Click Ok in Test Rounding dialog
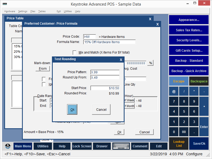 (72, 109)
